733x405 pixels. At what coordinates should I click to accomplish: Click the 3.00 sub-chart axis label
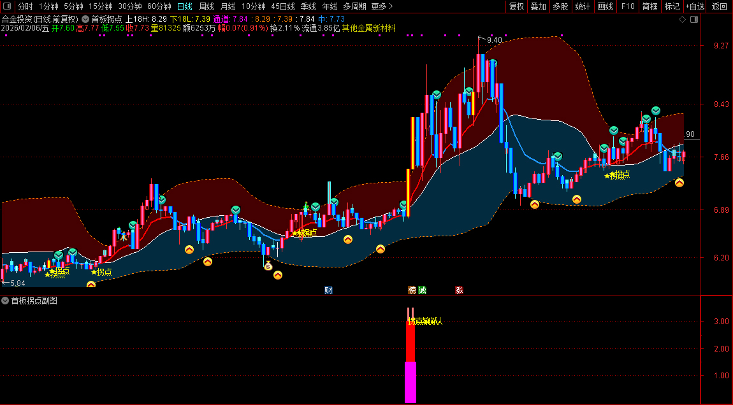[x=721, y=322]
